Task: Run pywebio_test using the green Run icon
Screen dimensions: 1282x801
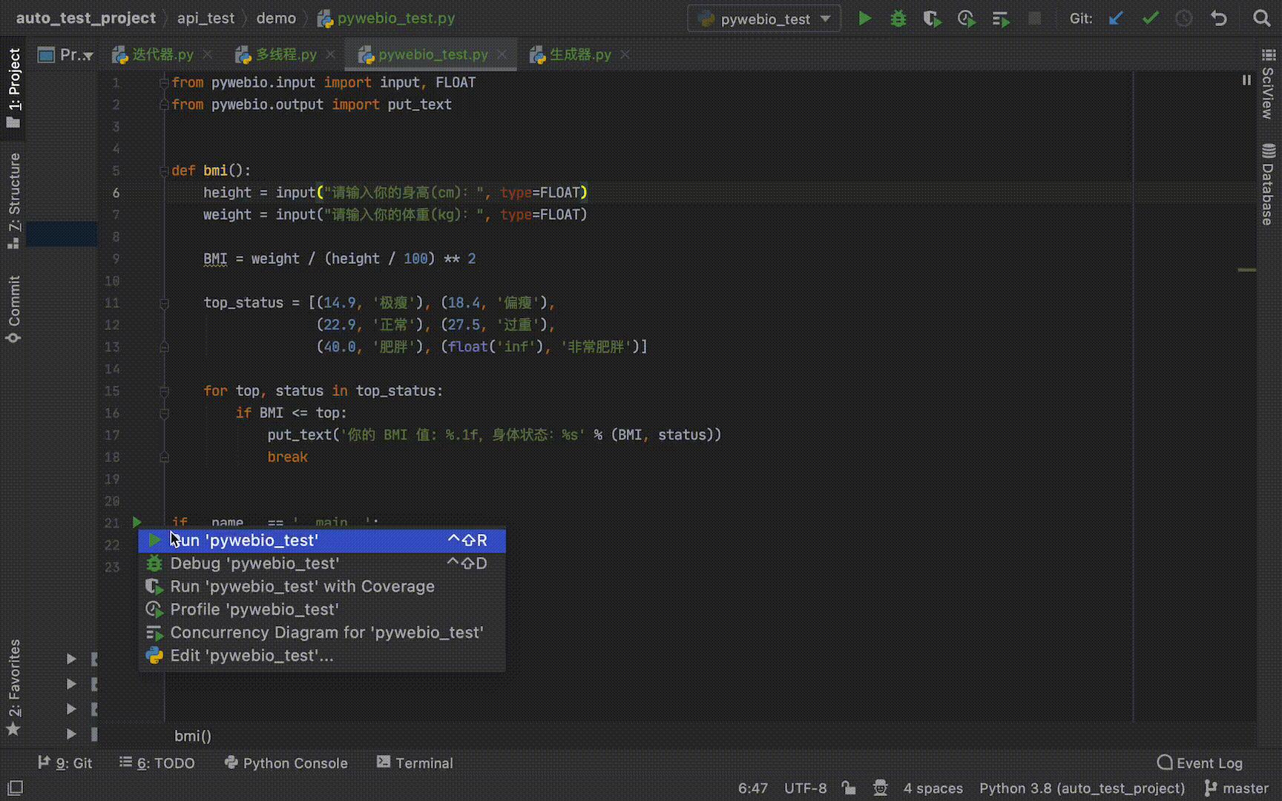Action: coord(865,19)
